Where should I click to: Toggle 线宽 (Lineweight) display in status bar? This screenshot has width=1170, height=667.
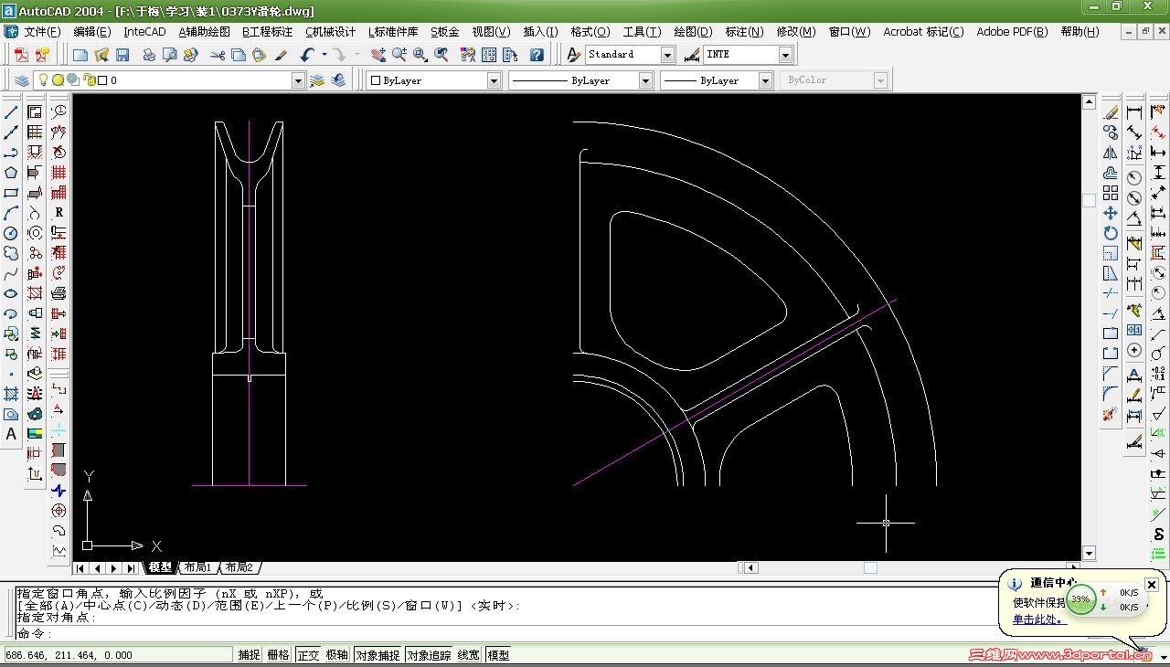click(x=469, y=655)
